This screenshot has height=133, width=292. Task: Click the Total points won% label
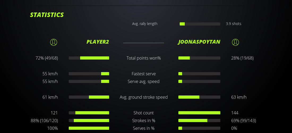144,58
